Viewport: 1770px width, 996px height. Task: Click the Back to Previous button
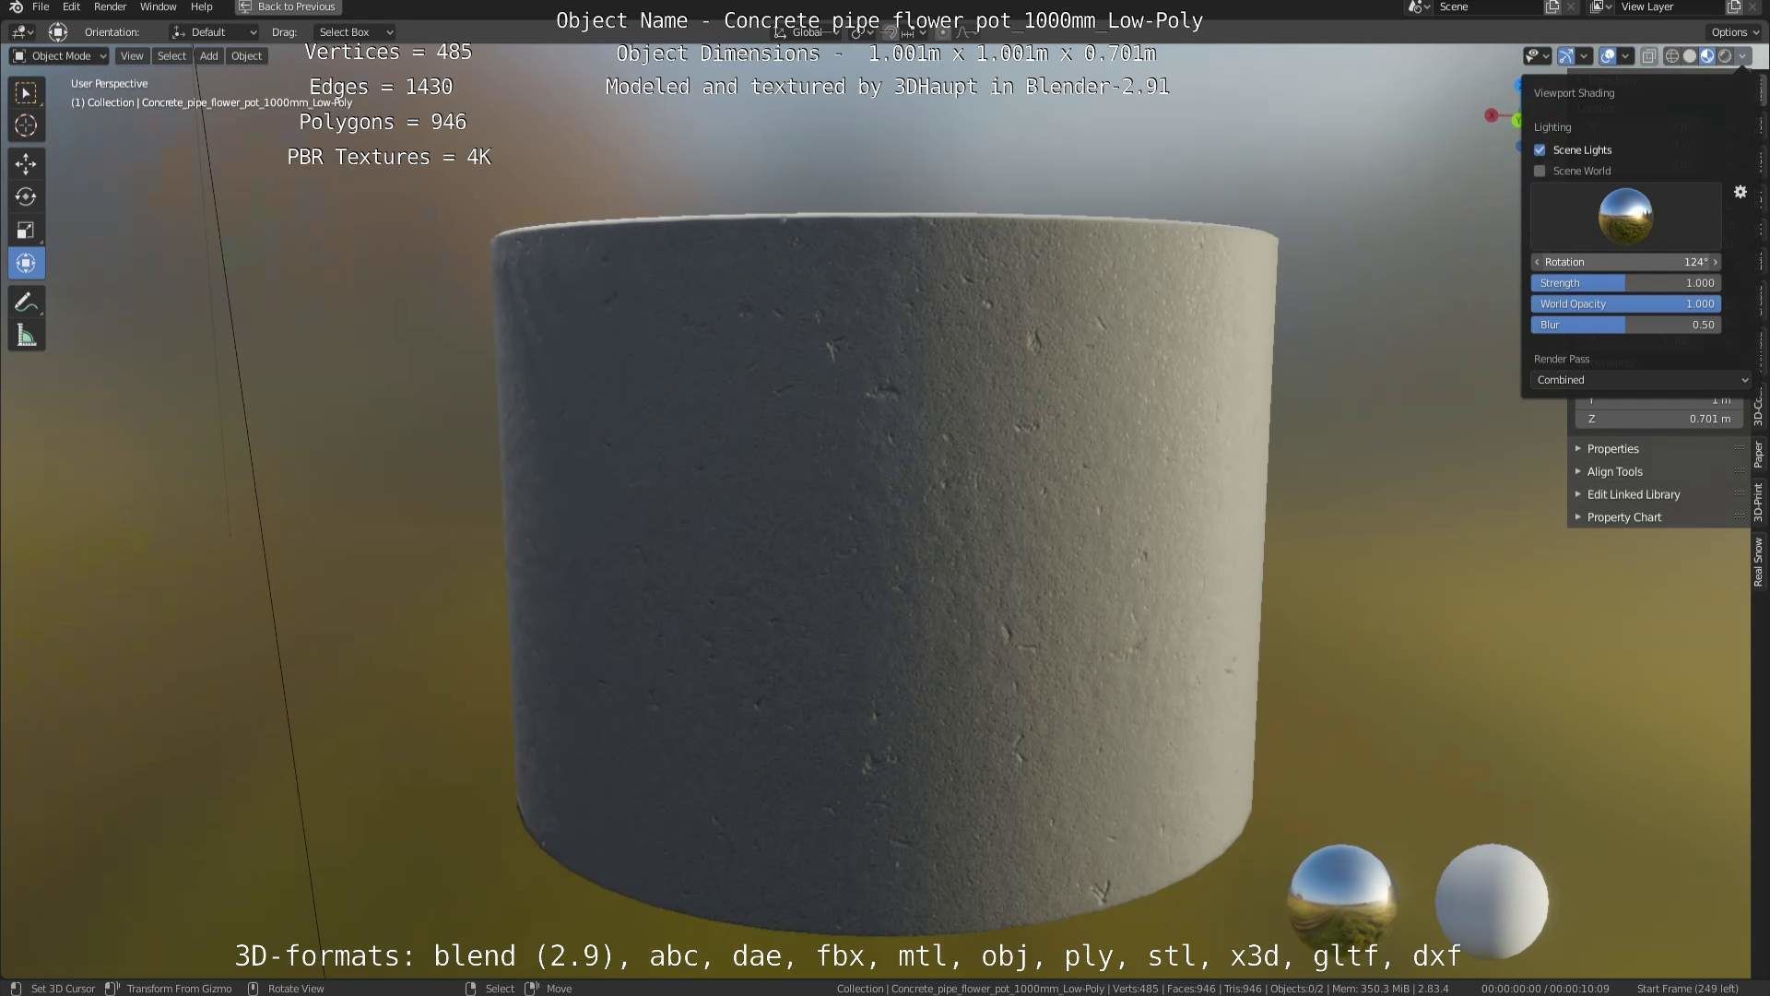pos(289,6)
